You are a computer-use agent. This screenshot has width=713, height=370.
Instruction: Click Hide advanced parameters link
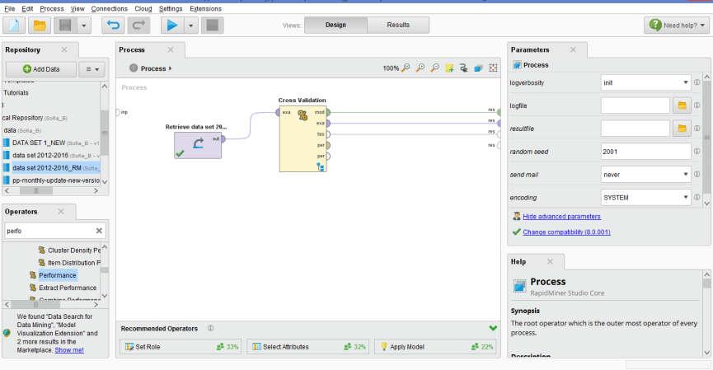[561, 217]
